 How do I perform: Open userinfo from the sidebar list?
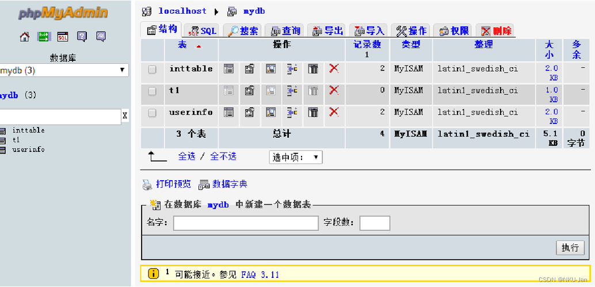pos(28,150)
